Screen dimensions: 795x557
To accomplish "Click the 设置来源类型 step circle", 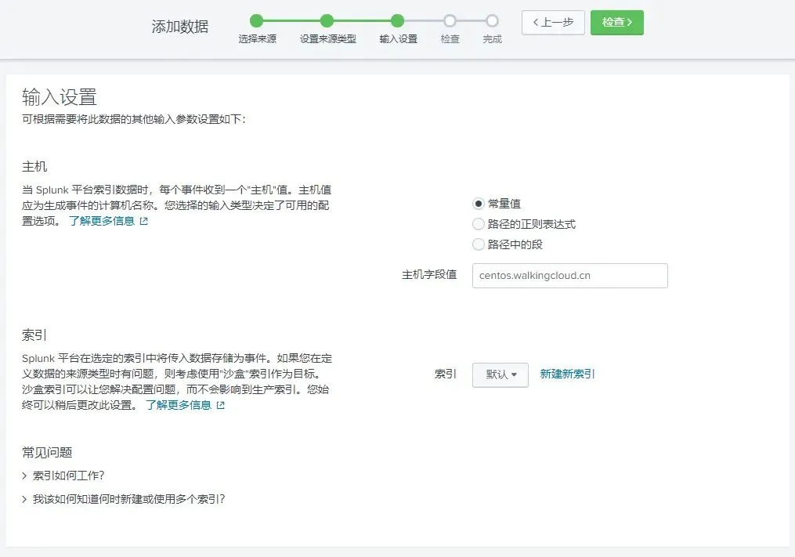I will coord(327,21).
